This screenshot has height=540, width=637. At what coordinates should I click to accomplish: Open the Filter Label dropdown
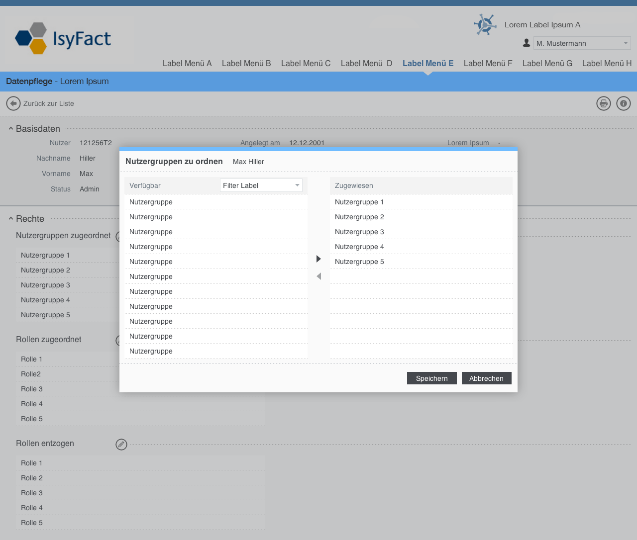click(x=261, y=185)
